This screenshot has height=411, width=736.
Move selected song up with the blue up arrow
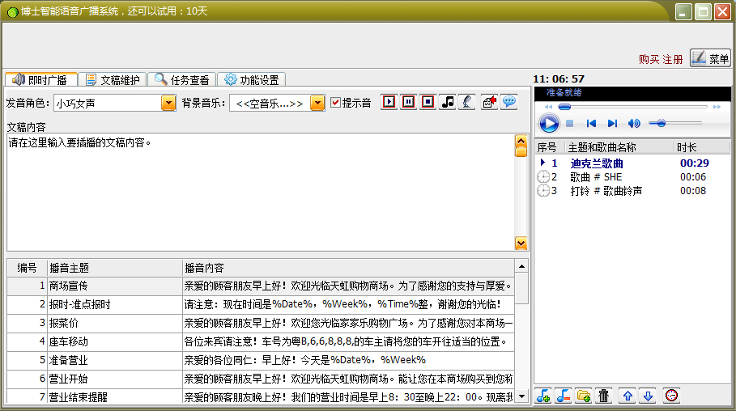(x=628, y=396)
